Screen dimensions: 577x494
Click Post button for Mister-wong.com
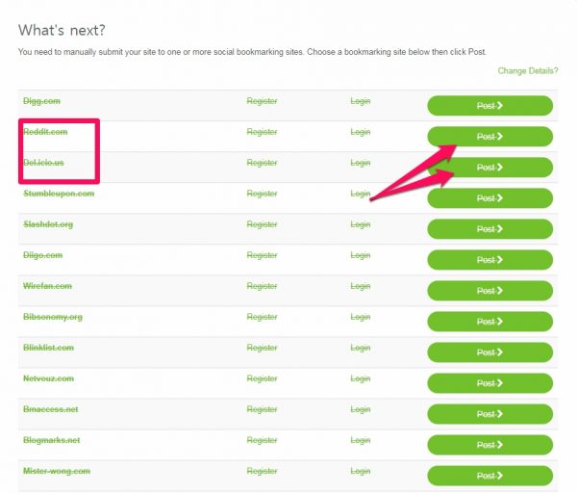point(489,476)
